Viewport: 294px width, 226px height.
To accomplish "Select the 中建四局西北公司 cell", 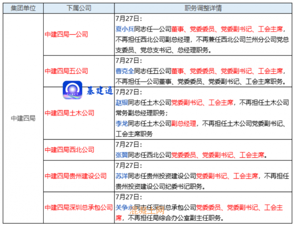I will (x=79, y=150).
